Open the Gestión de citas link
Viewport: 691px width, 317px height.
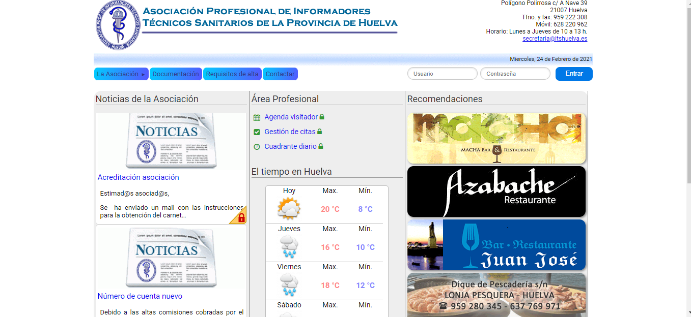[290, 132]
